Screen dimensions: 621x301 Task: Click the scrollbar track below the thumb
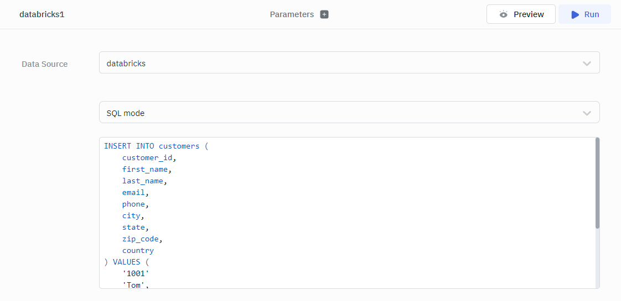pyautogui.click(x=597, y=260)
